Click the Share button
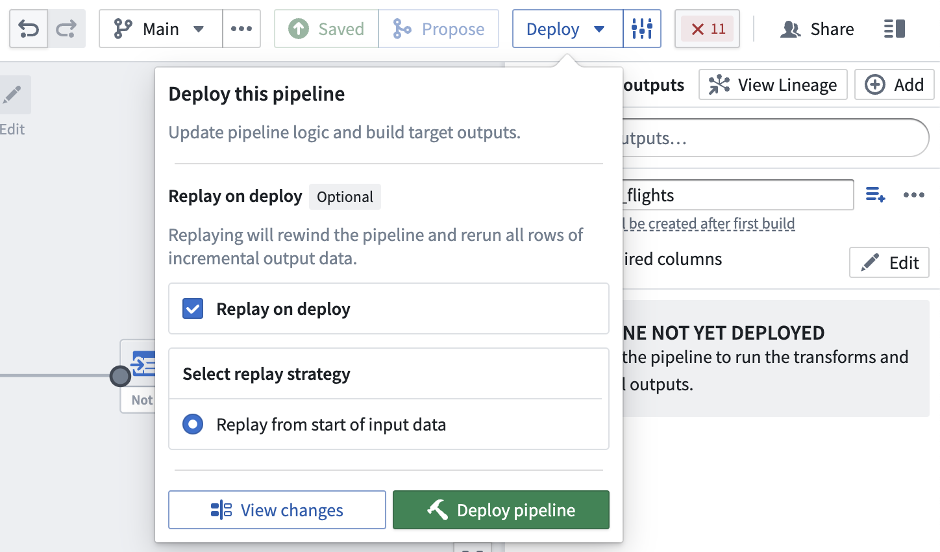Viewport: 940px width, 552px height. [817, 29]
